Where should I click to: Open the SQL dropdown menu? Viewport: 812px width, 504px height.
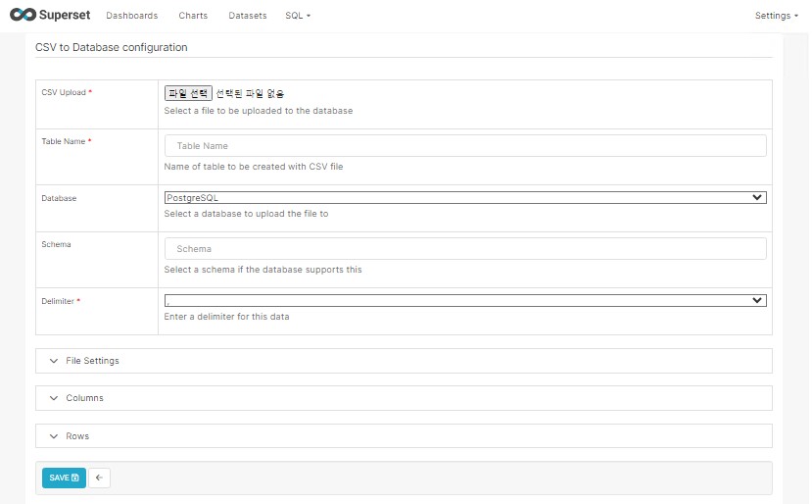pos(298,16)
